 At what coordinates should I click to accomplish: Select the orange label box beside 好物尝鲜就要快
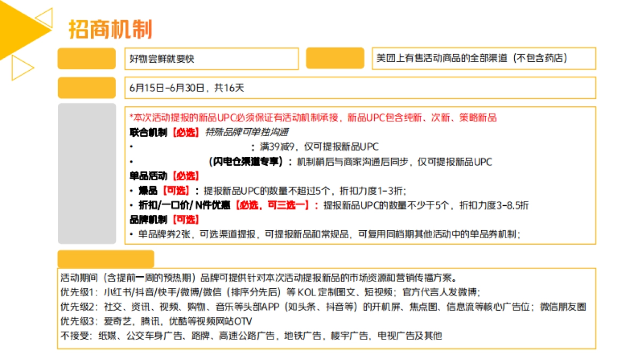coord(87,59)
